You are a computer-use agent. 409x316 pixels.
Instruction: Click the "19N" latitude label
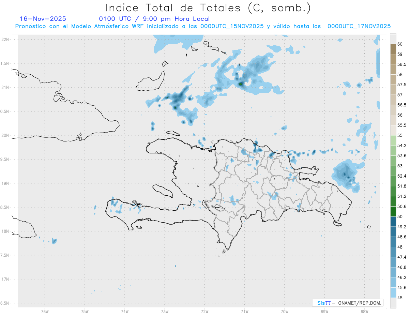(x=5, y=183)
